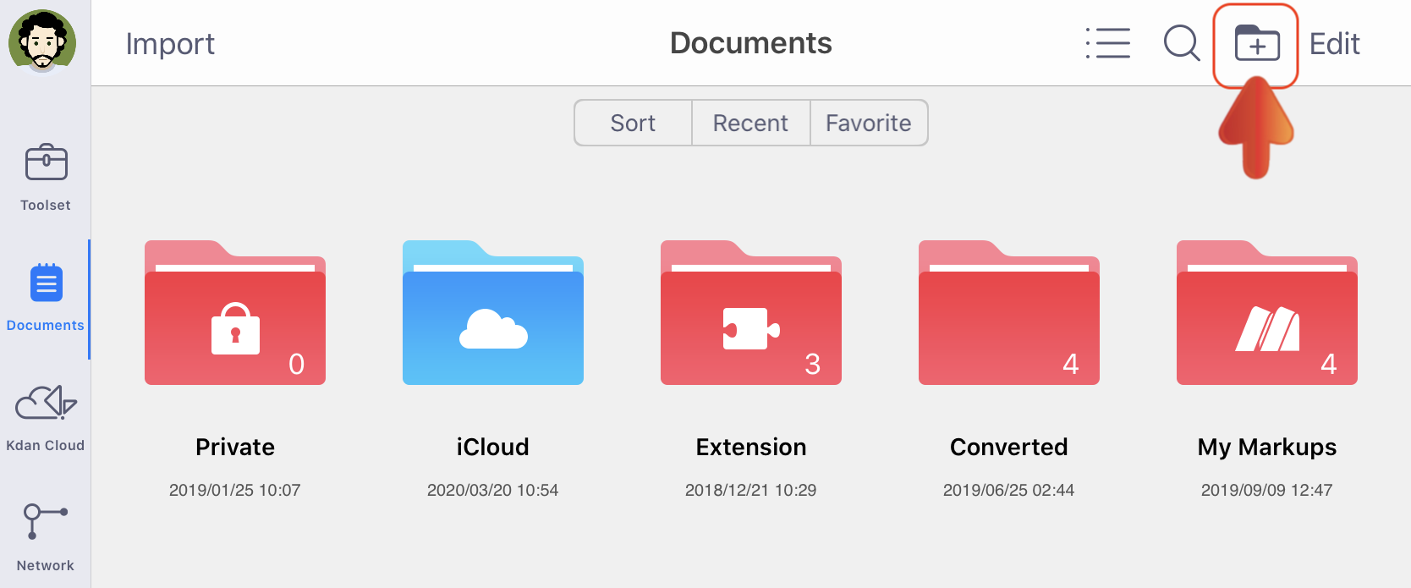Click the Documents title heading
This screenshot has width=1411, height=588.
750,43
